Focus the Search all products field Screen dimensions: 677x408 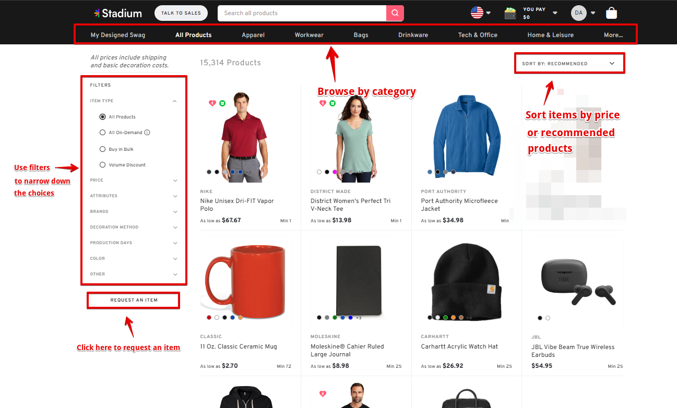302,13
